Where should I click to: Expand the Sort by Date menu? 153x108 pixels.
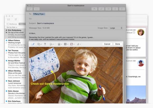[x=12, y=27]
